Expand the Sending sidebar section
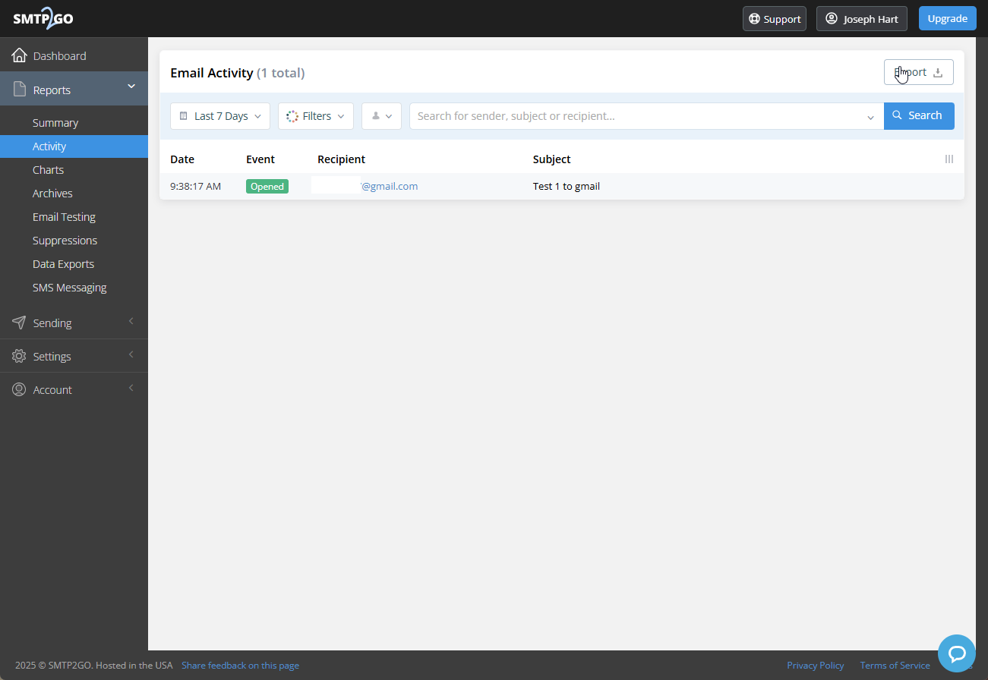 point(74,323)
